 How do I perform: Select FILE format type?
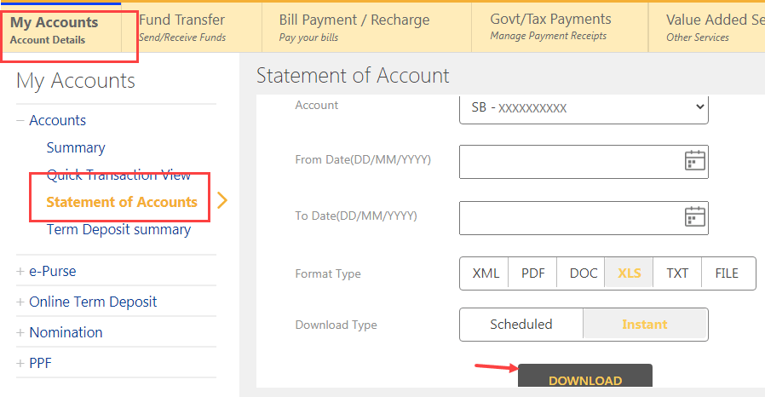pyautogui.click(x=728, y=273)
